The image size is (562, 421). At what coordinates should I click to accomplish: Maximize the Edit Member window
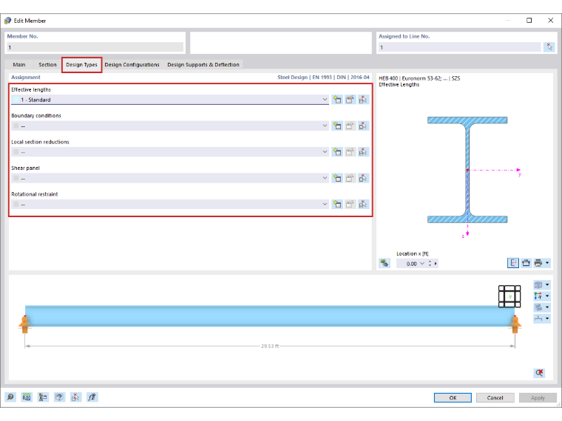click(x=529, y=21)
